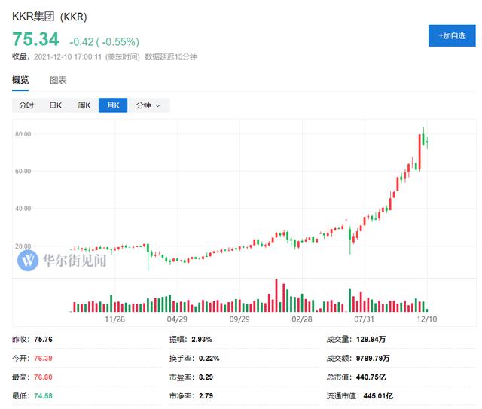Select the 月K monthly candle view
This screenshot has height=409, width=482.
tap(113, 105)
